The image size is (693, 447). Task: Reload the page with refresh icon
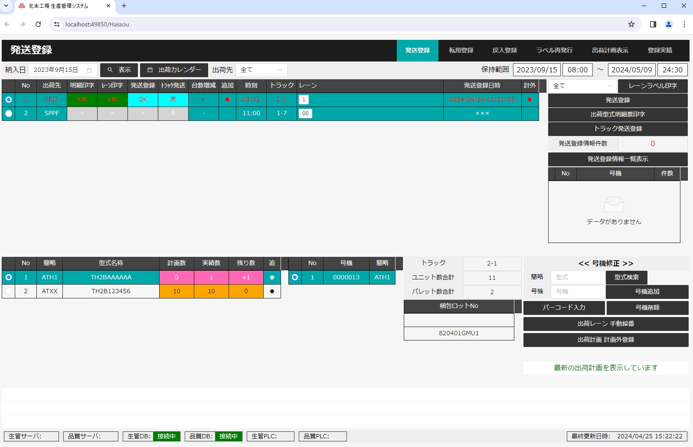coord(38,24)
